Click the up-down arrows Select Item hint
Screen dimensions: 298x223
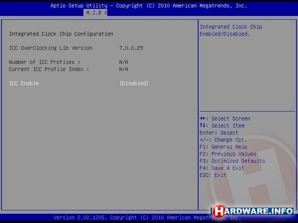point(222,126)
